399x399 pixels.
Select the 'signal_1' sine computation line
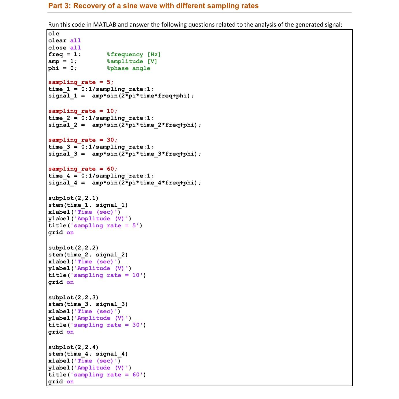click(x=121, y=96)
